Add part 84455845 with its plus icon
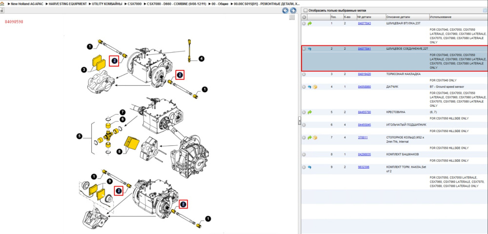The image size is (488, 234). click(304, 125)
